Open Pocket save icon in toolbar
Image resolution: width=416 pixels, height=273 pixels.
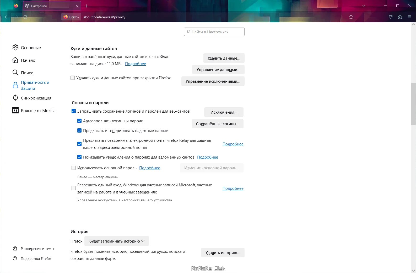point(391,17)
